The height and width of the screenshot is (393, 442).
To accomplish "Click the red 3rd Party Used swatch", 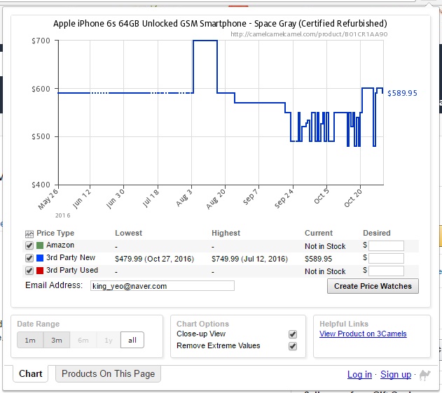I will (40, 271).
